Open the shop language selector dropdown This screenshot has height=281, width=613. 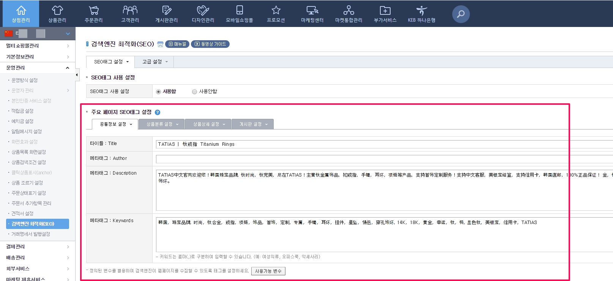pos(68,34)
